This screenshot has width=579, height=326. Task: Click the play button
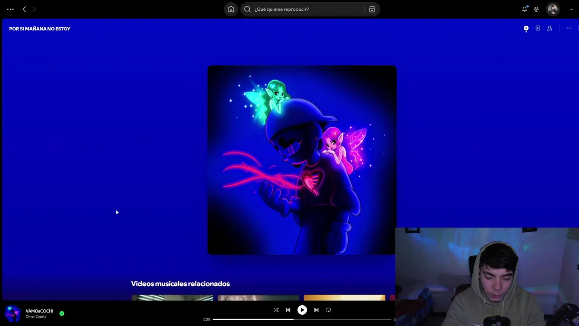pos(302,310)
